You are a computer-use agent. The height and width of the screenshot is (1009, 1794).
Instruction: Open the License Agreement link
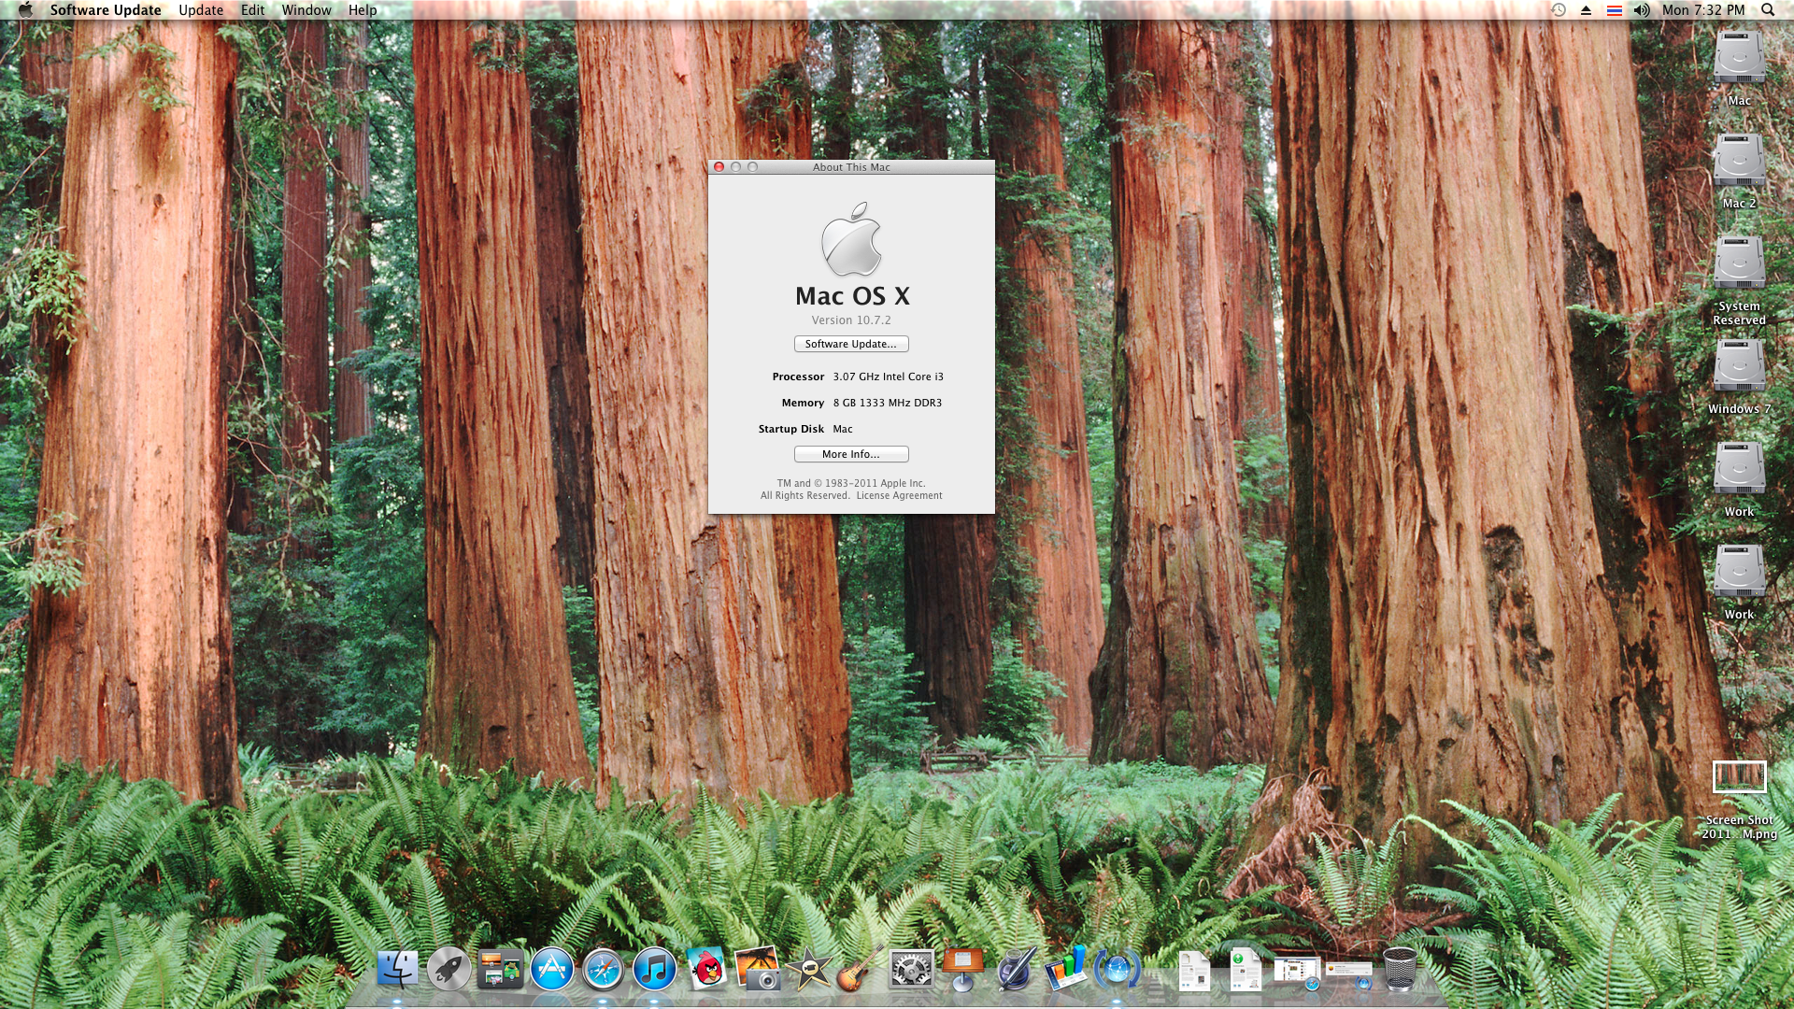pyautogui.click(x=899, y=496)
